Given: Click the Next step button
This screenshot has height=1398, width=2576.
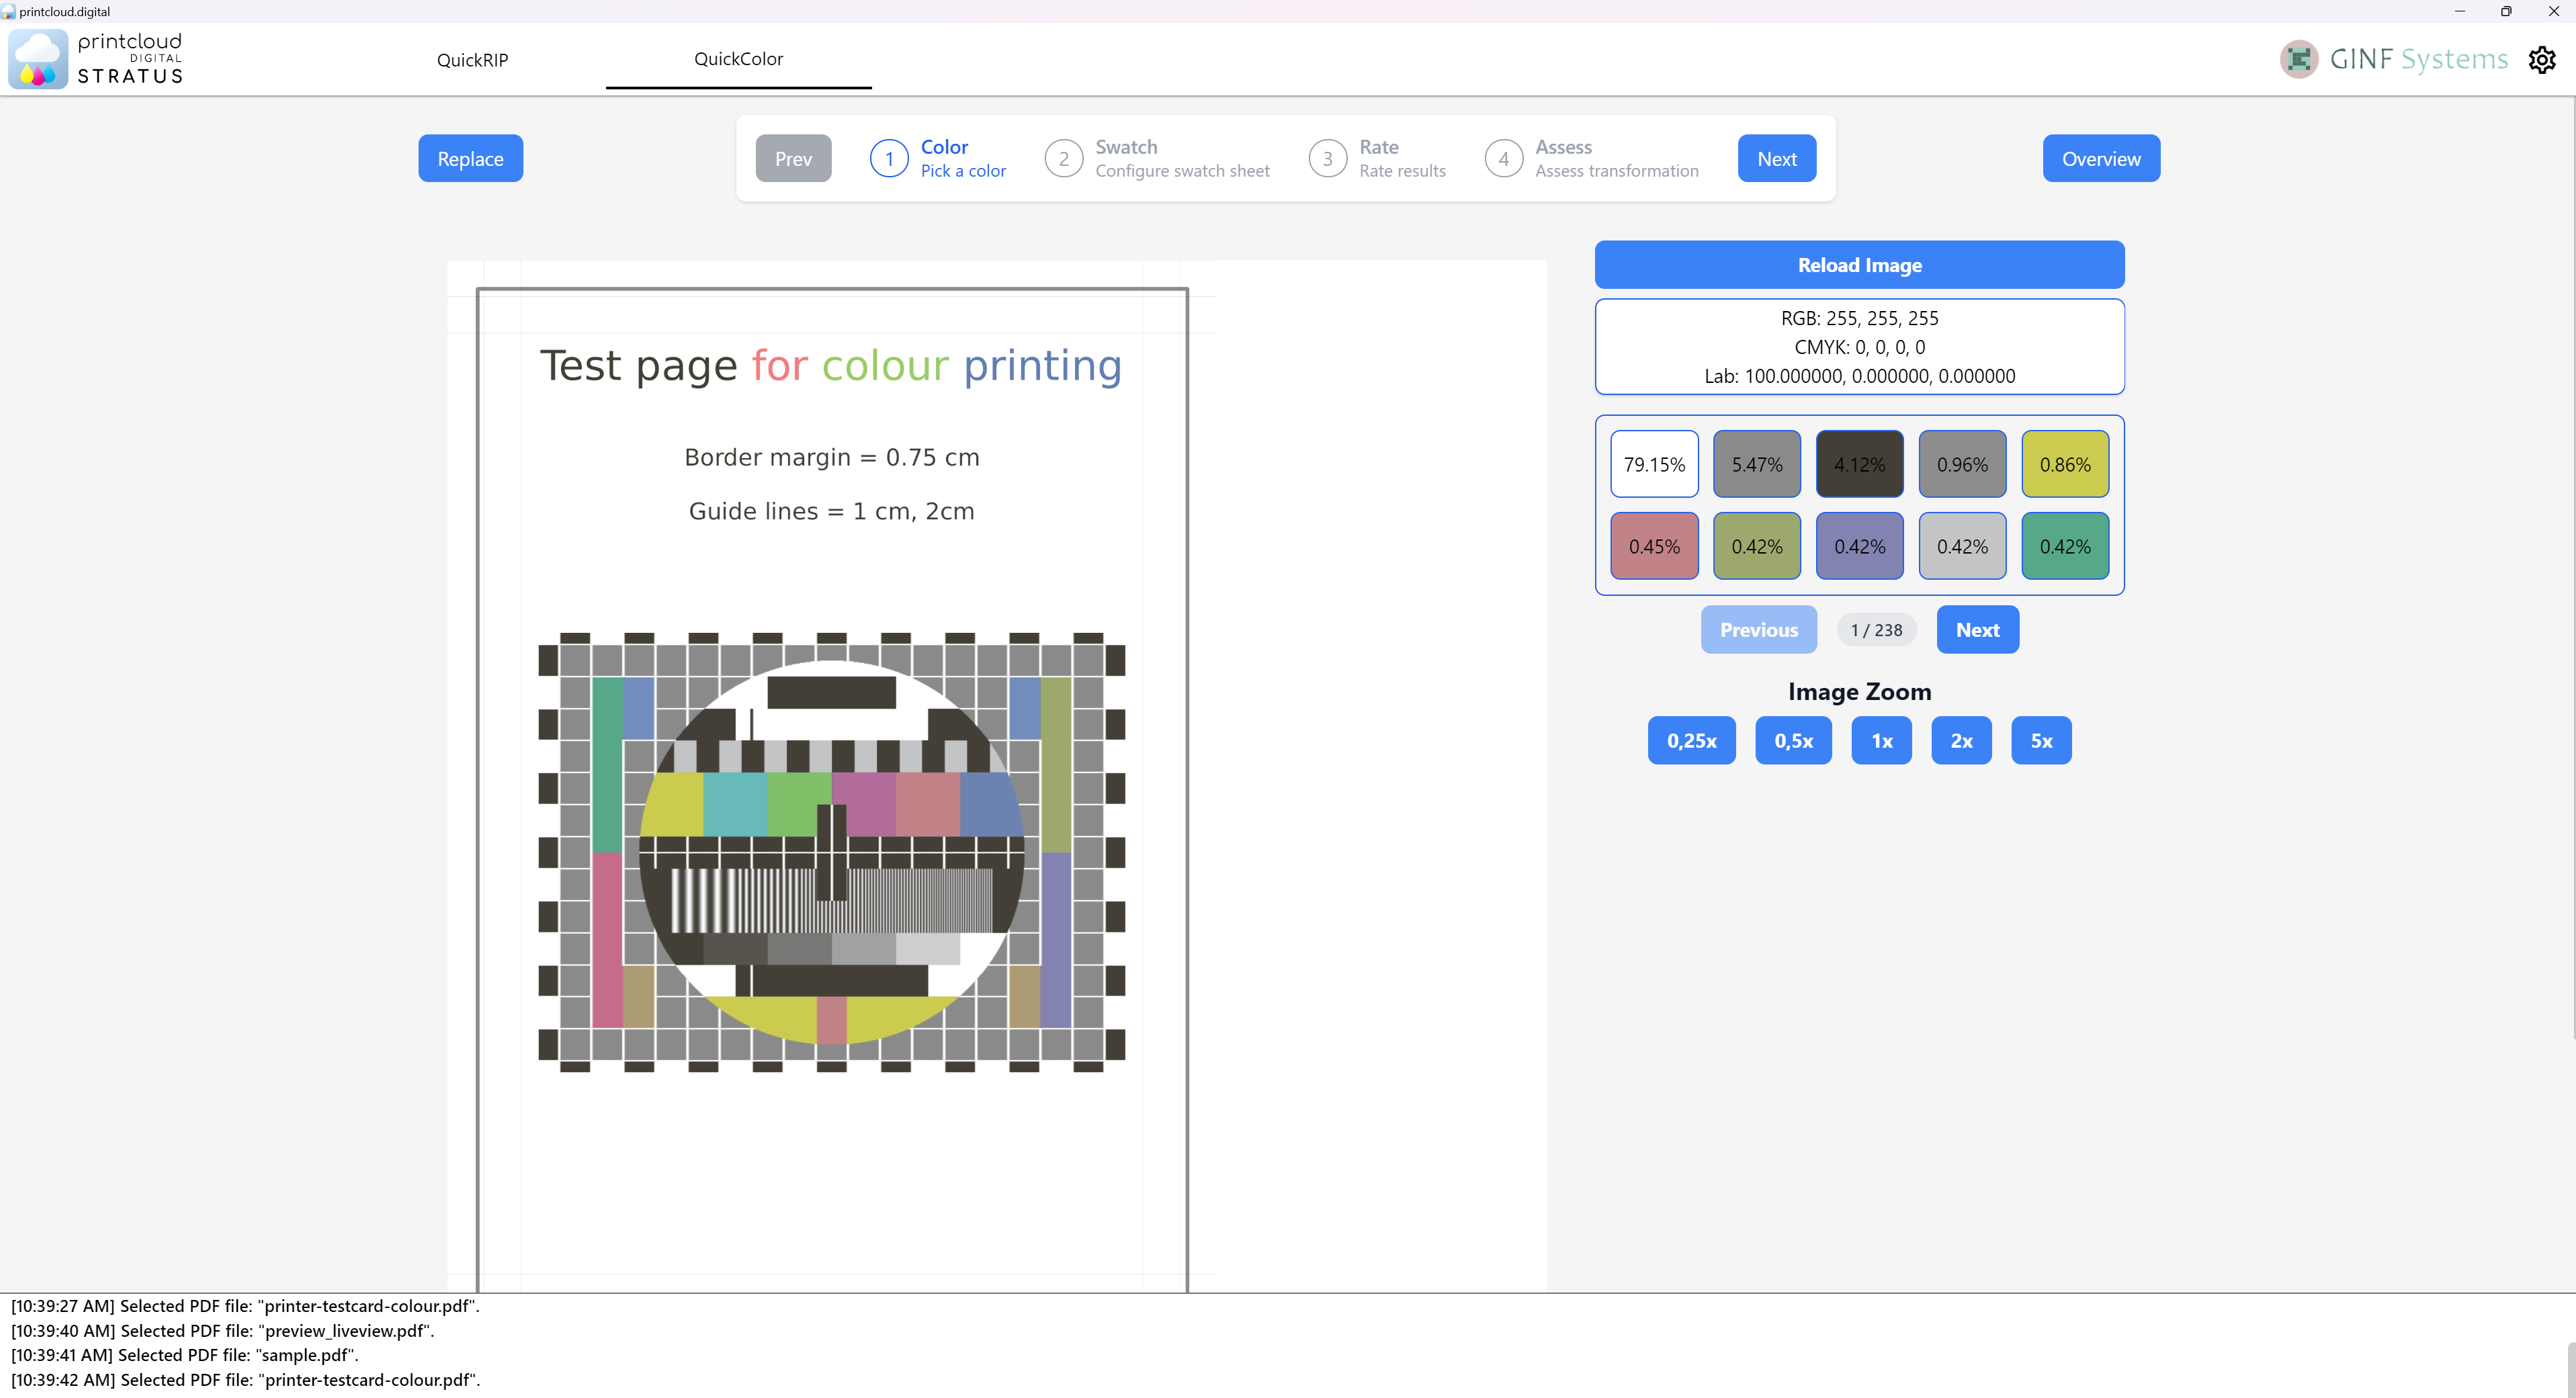Looking at the screenshot, I should coord(1777,157).
